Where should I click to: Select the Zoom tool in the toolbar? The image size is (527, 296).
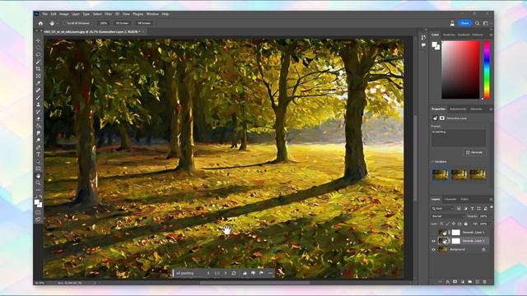[x=38, y=183]
